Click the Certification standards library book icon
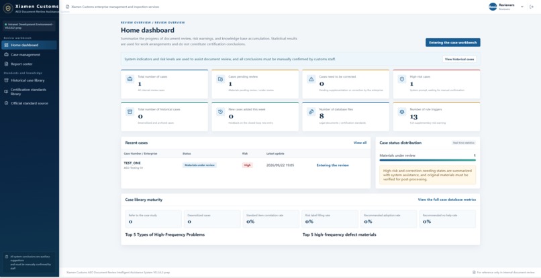The image size is (541, 278). click(6, 92)
